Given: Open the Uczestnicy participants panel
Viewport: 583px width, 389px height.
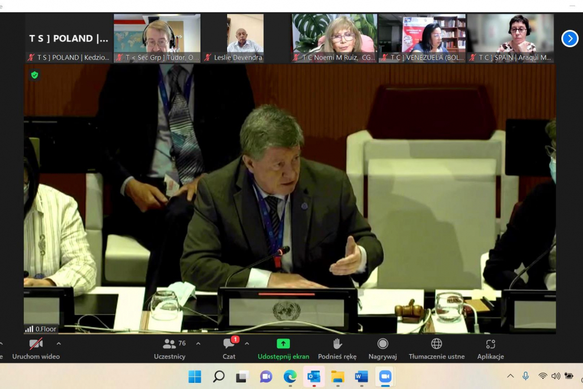Looking at the screenshot, I should 170,348.
